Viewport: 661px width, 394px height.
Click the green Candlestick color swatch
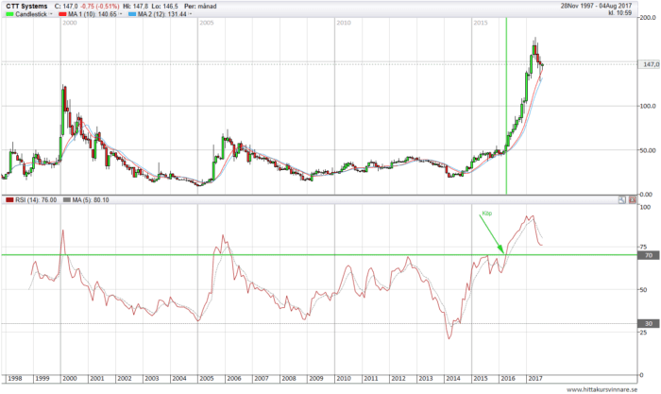click(9, 14)
